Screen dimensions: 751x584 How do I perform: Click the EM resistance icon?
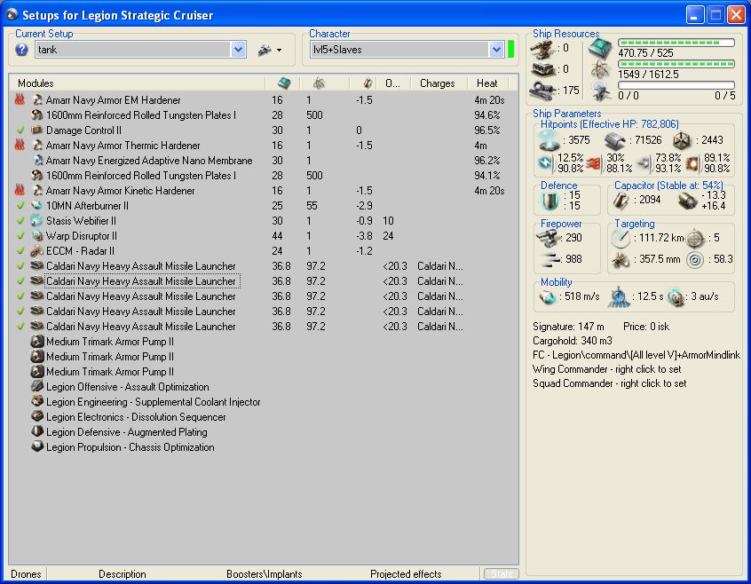click(x=546, y=163)
